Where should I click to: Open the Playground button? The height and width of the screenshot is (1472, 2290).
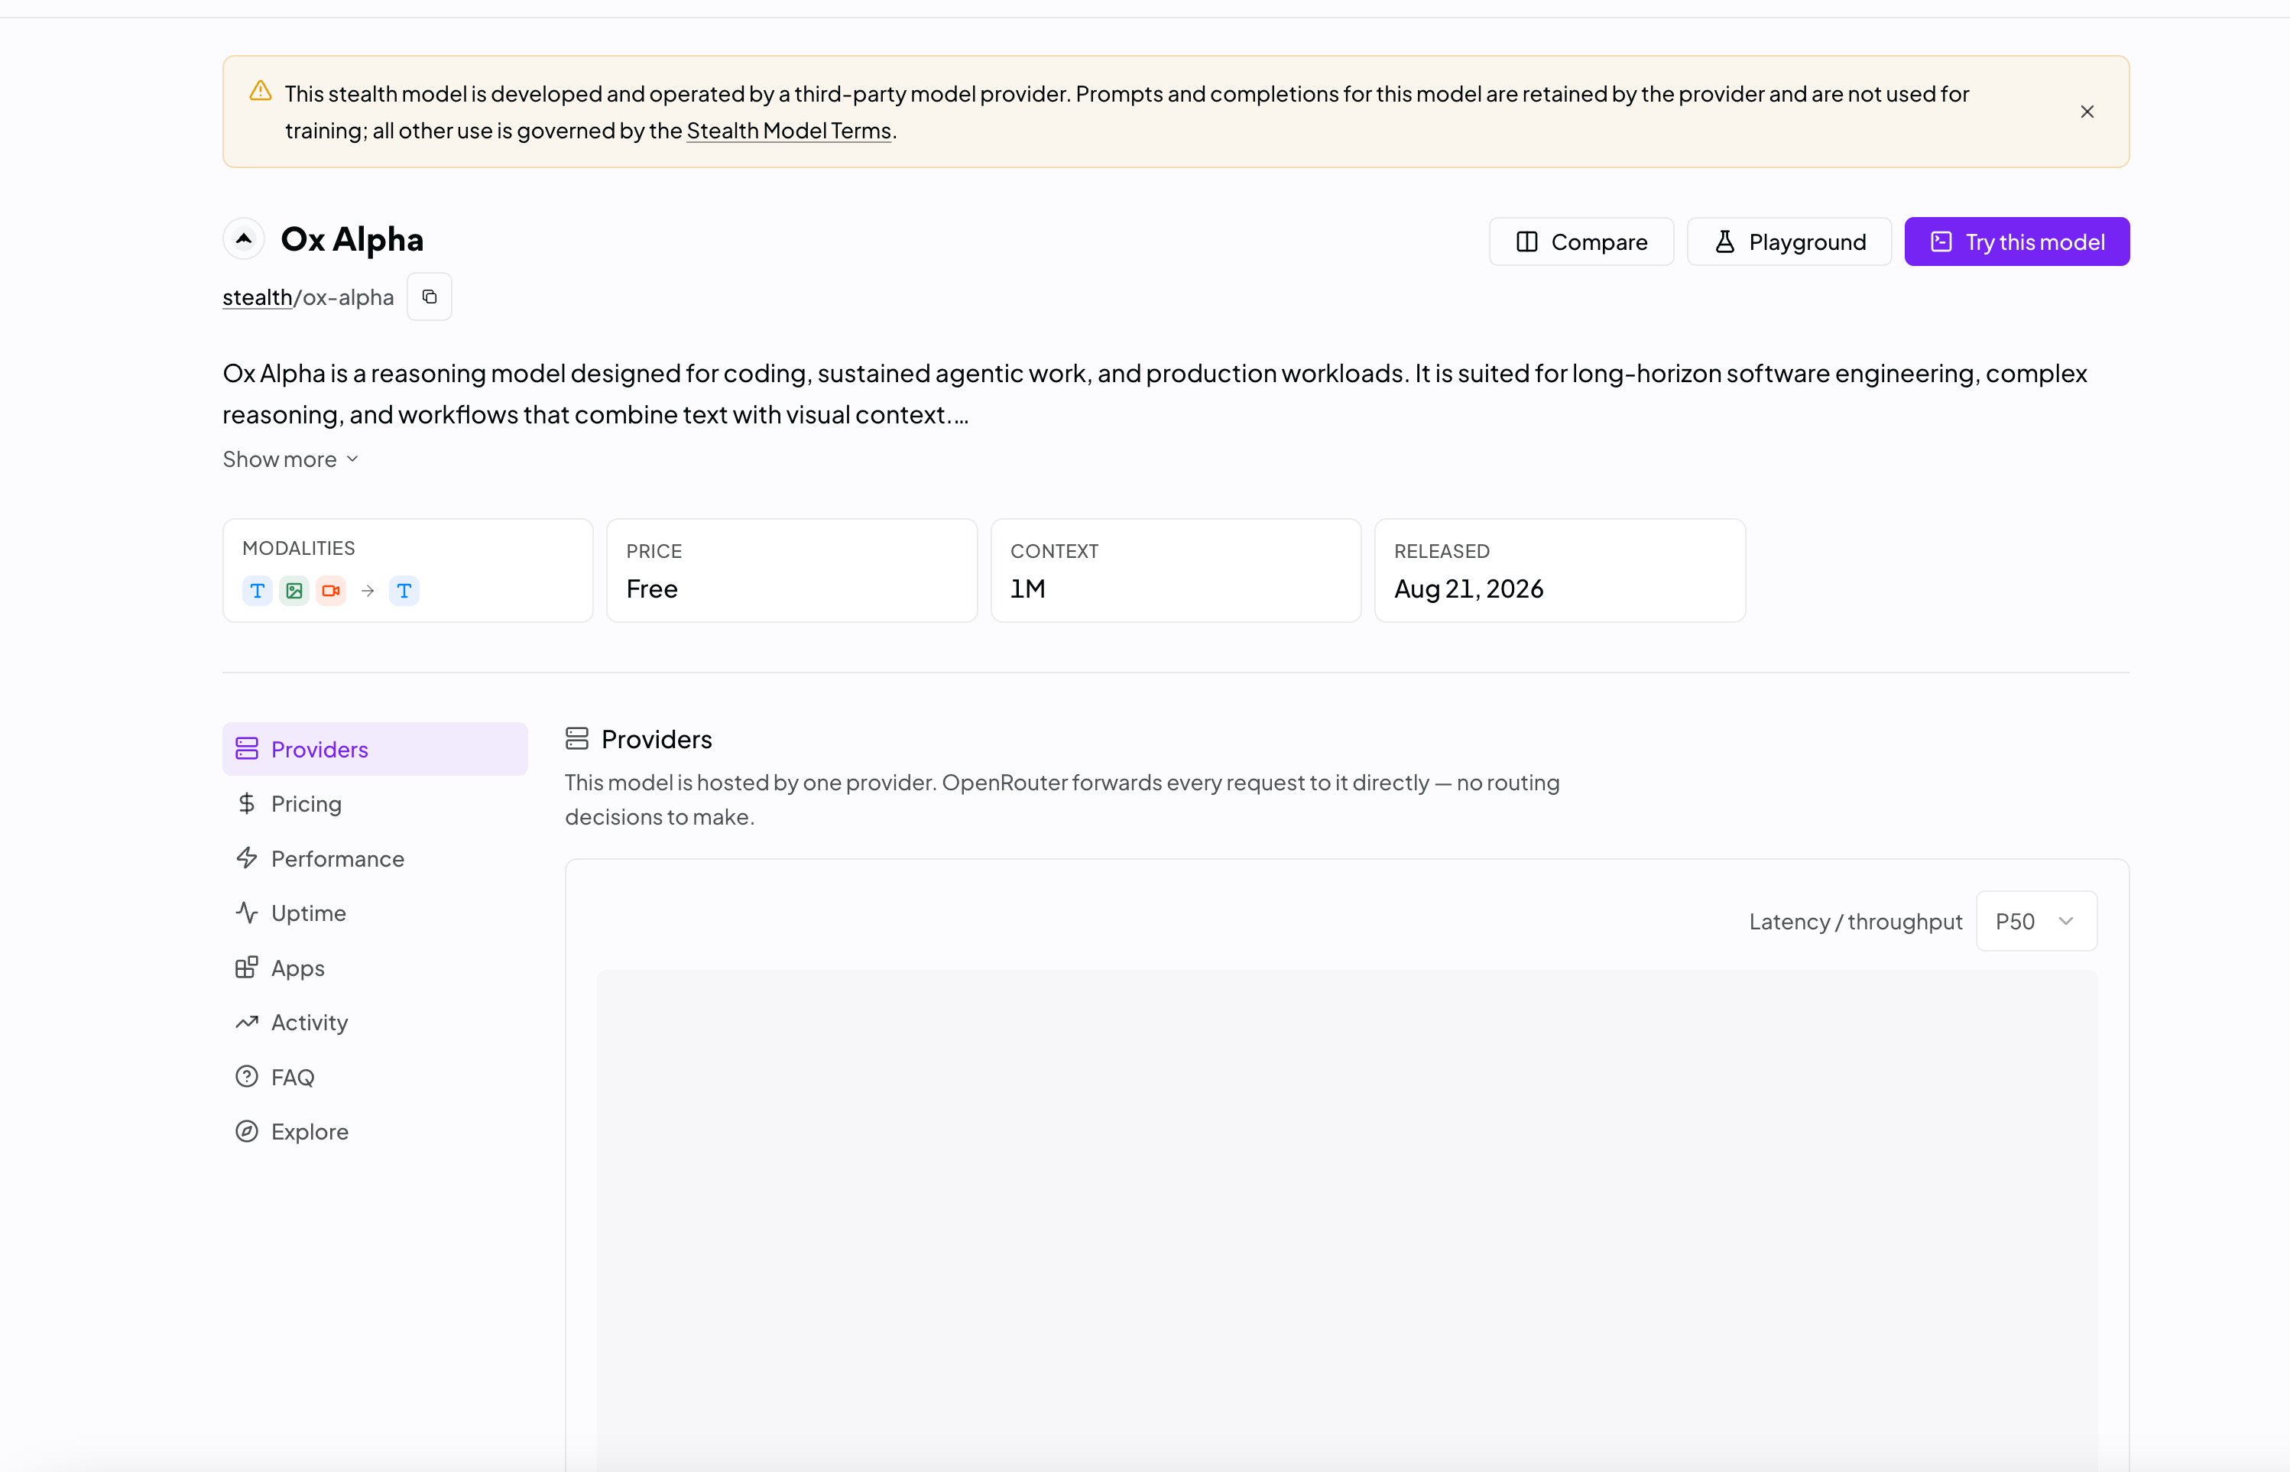tap(1789, 242)
